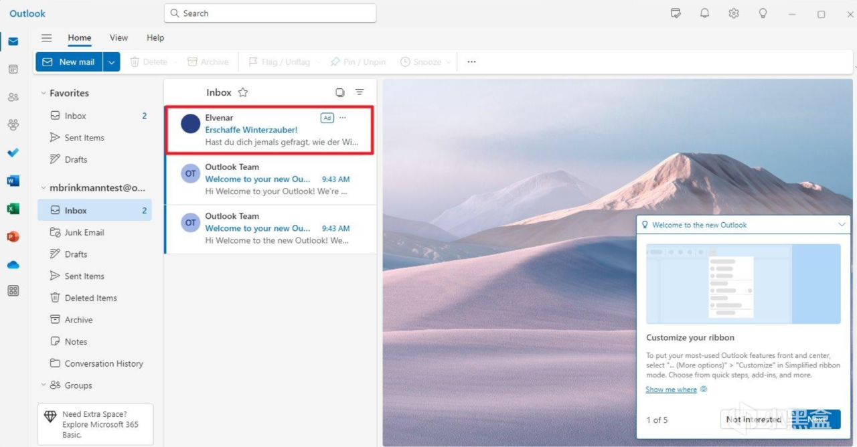857x447 pixels.
Task: Open OneDrive from the left rail
Action: click(x=13, y=264)
